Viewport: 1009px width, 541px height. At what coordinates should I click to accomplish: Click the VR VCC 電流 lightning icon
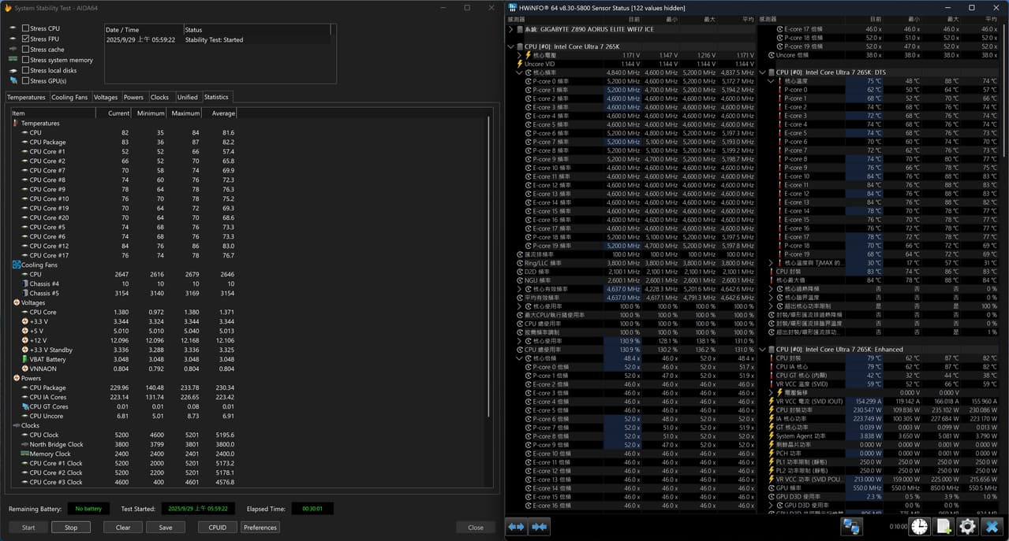click(771, 402)
